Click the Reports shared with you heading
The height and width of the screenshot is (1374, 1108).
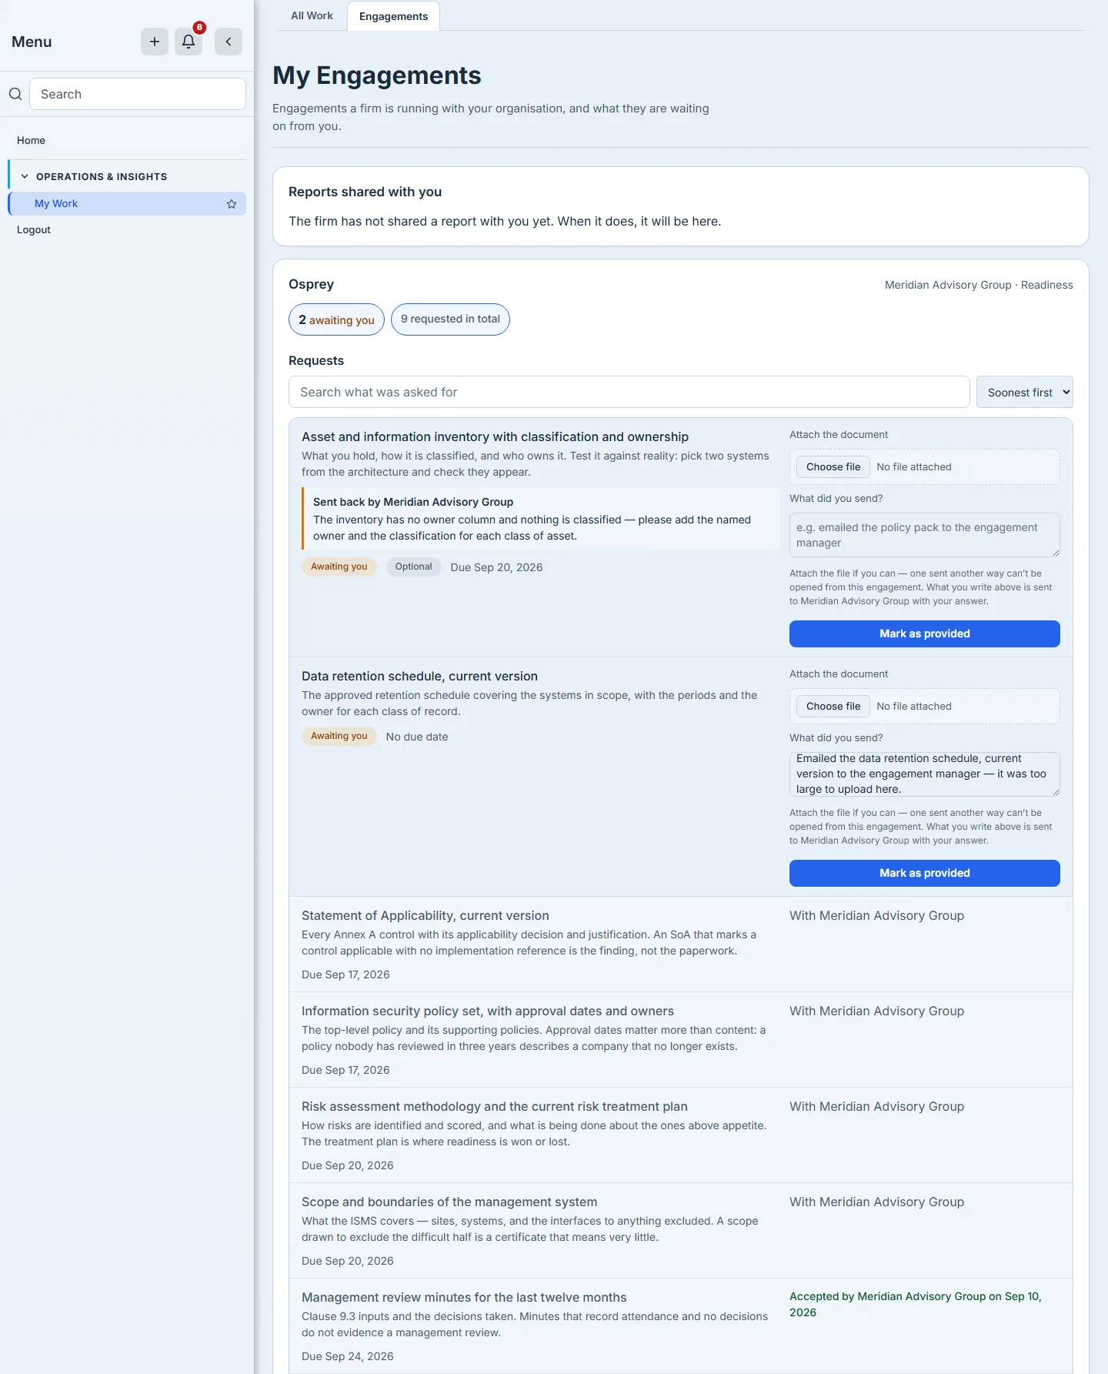click(365, 192)
